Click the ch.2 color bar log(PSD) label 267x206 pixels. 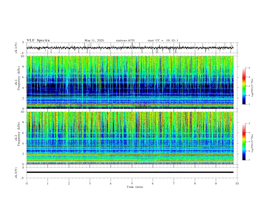[252, 143]
